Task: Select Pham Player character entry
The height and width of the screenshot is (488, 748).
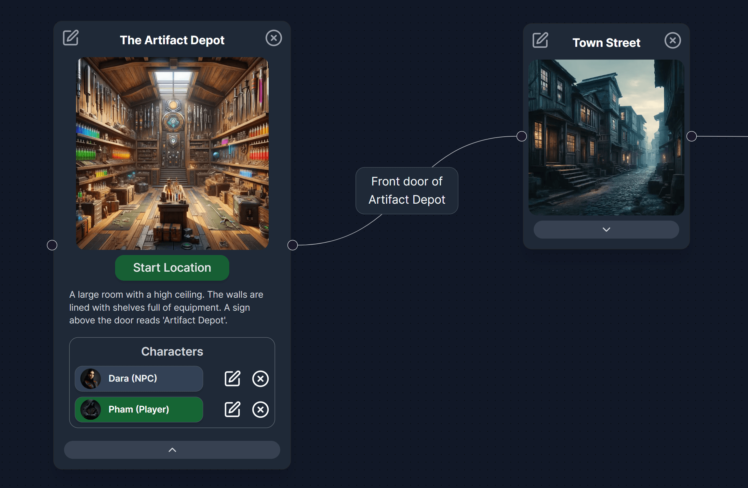Action: pos(139,409)
